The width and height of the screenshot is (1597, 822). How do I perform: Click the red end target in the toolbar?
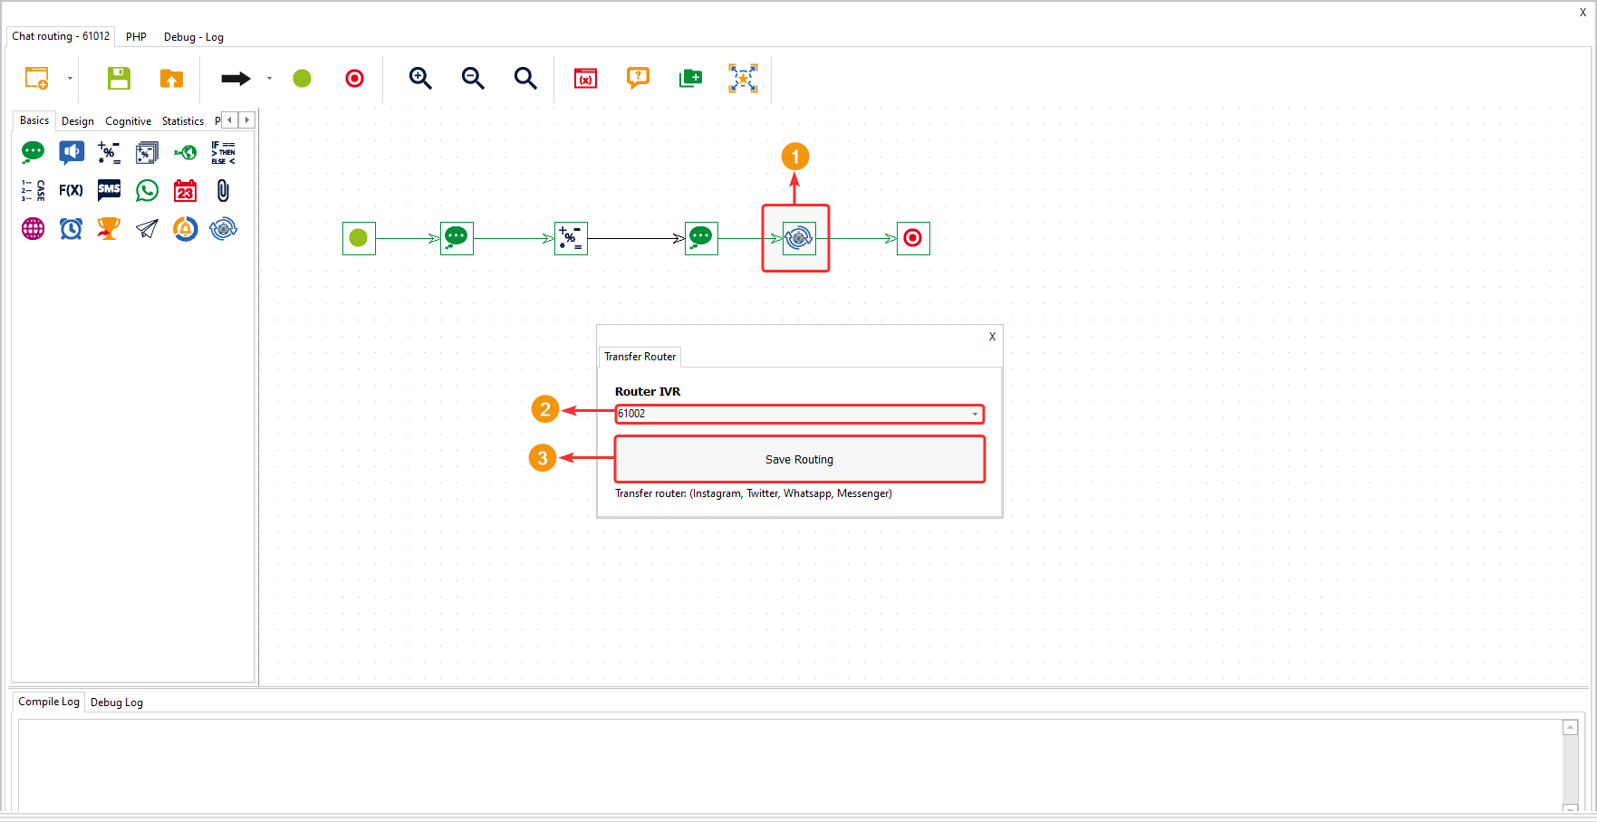(x=355, y=78)
